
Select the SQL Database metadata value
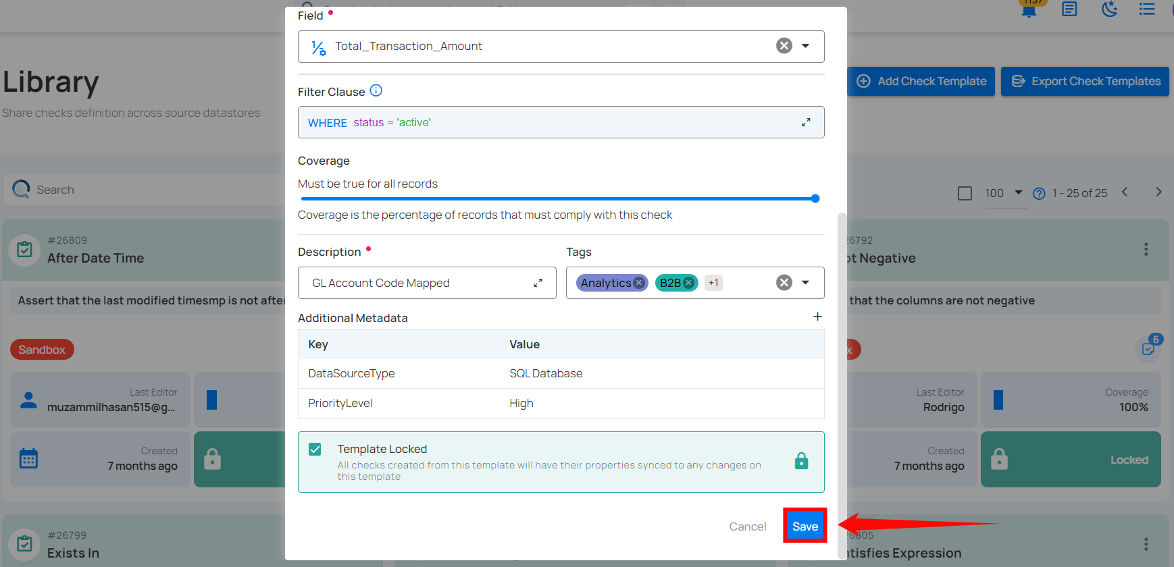click(x=546, y=373)
